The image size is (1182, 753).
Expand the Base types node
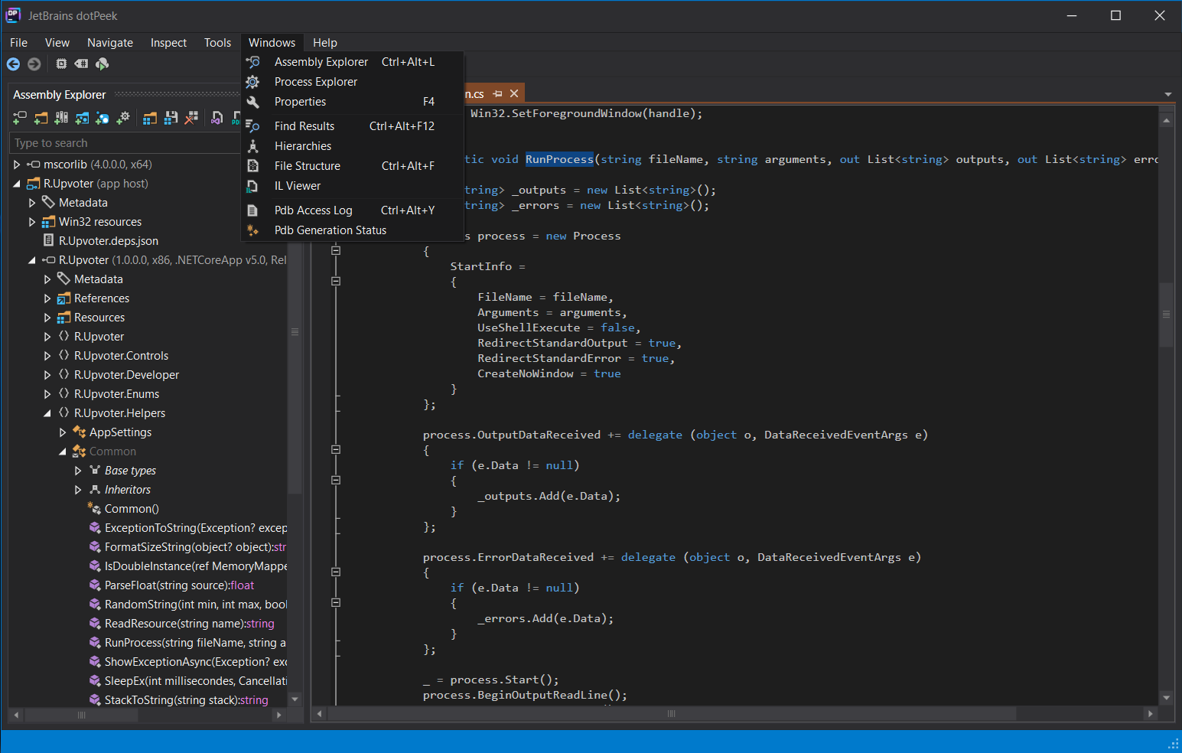coord(78,471)
